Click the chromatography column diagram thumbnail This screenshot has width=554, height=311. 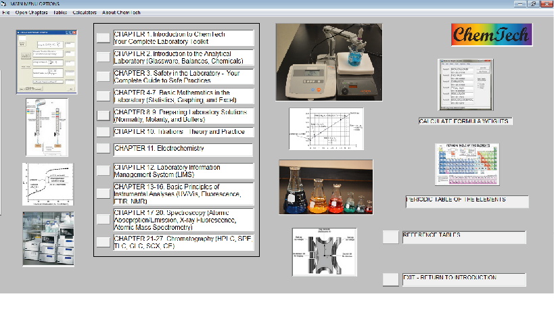[x=47, y=127]
